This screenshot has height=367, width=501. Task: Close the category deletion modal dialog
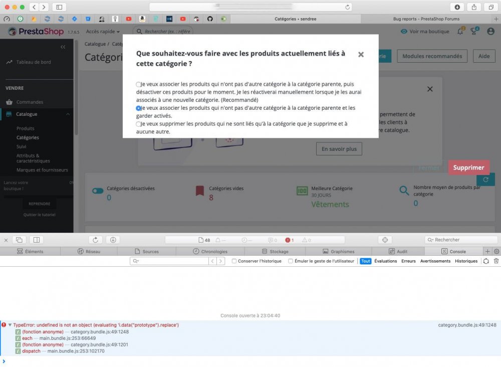[x=361, y=55]
